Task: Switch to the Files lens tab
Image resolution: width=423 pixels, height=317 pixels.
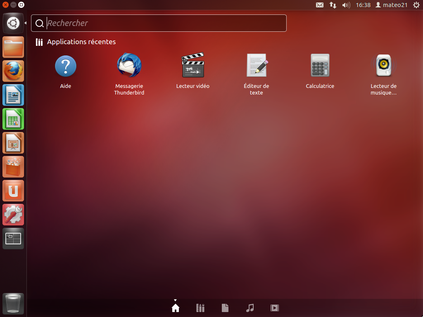Action: [225, 308]
